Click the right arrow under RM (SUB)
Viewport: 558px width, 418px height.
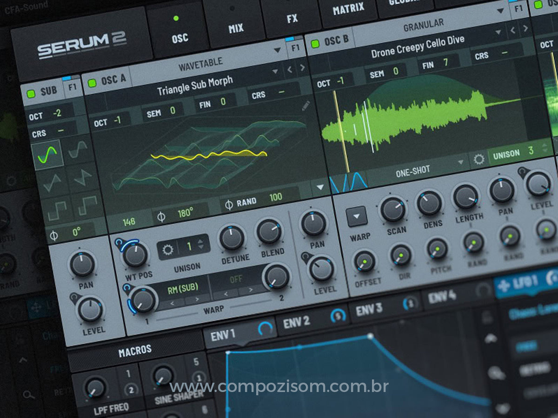(x=197, y=299)
